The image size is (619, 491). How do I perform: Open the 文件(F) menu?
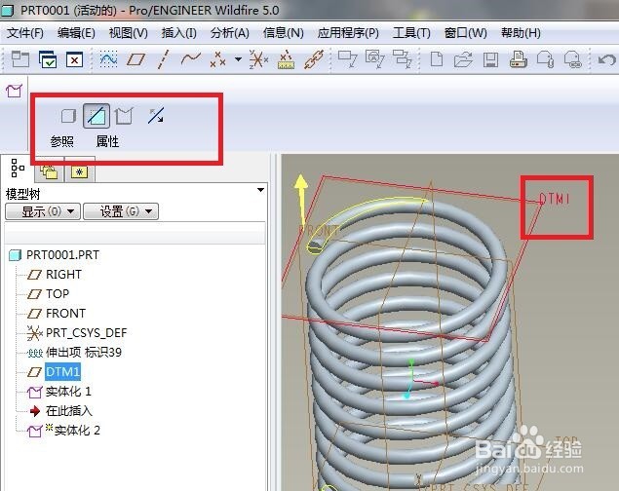(25, 33)
